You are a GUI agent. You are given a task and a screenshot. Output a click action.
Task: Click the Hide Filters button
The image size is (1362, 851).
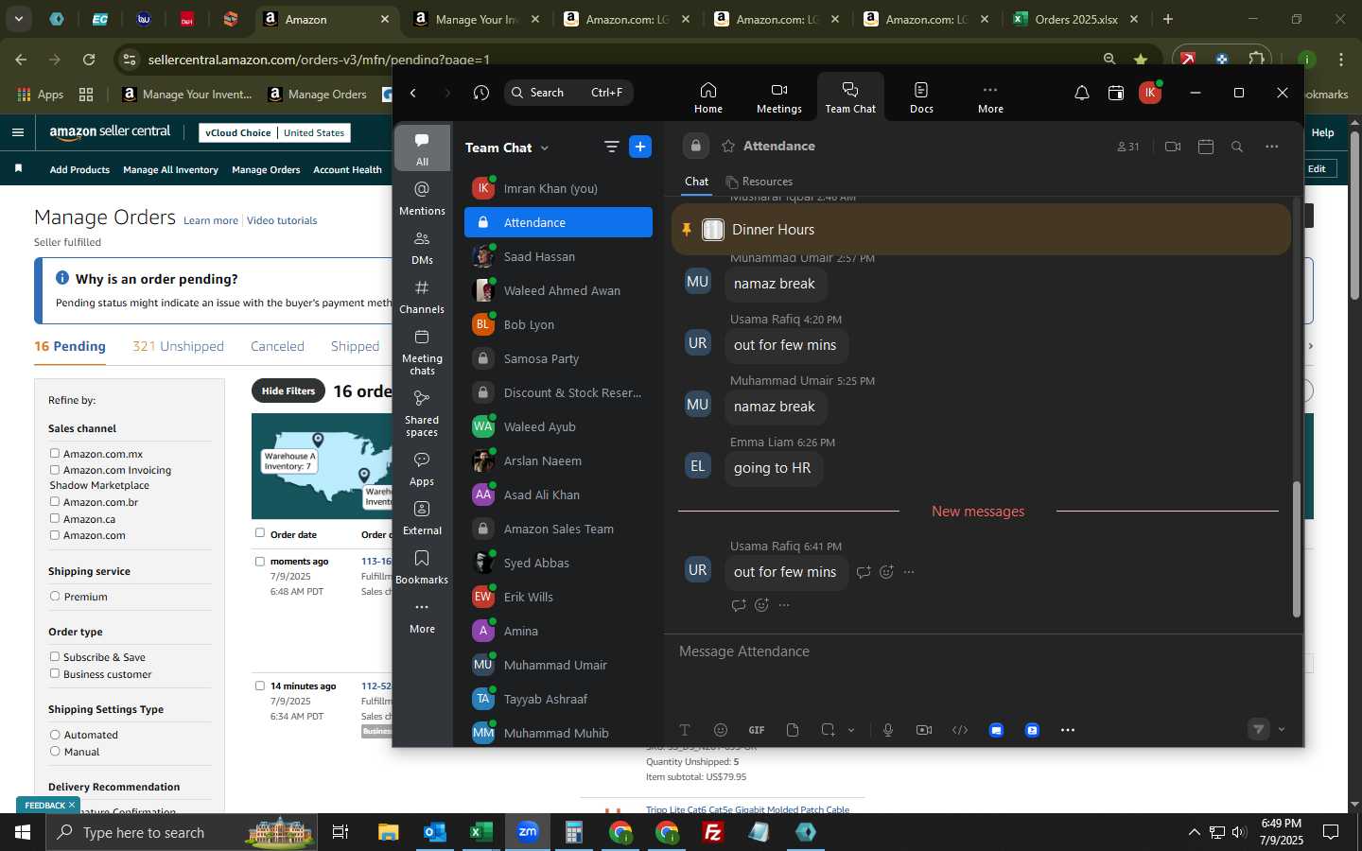tap(288, 391)
